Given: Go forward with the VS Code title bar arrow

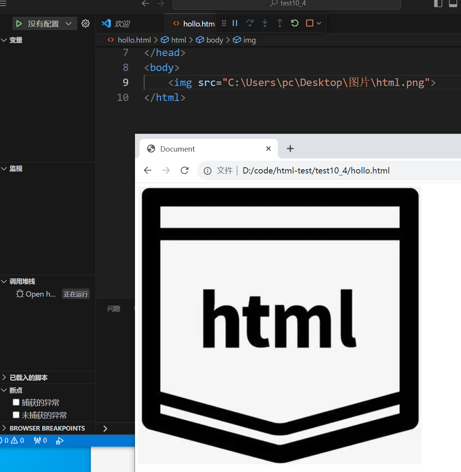Looking at the screenshot, I should 160,3.
